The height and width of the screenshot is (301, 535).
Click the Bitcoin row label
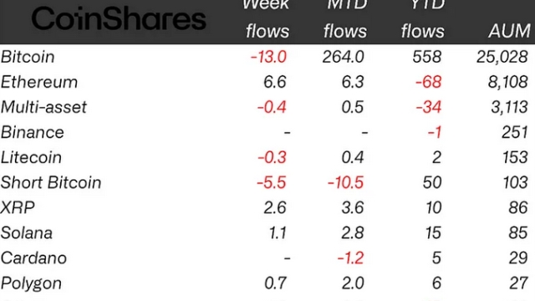[x=28, y=57]
